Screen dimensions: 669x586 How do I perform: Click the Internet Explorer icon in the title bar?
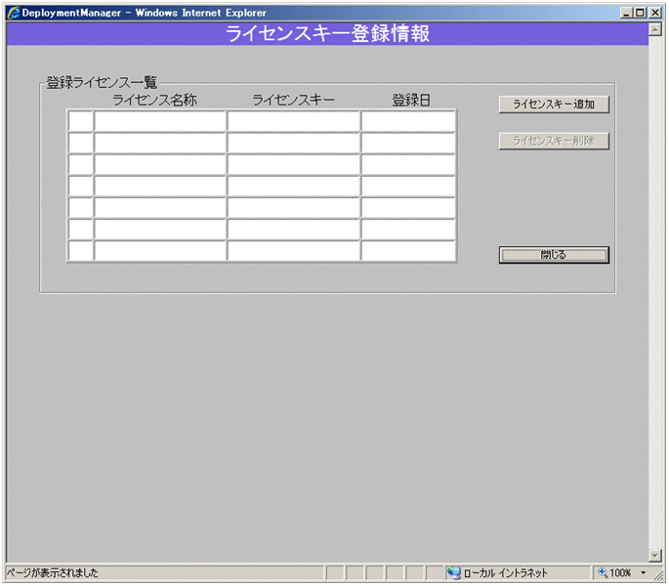[14, 13]
